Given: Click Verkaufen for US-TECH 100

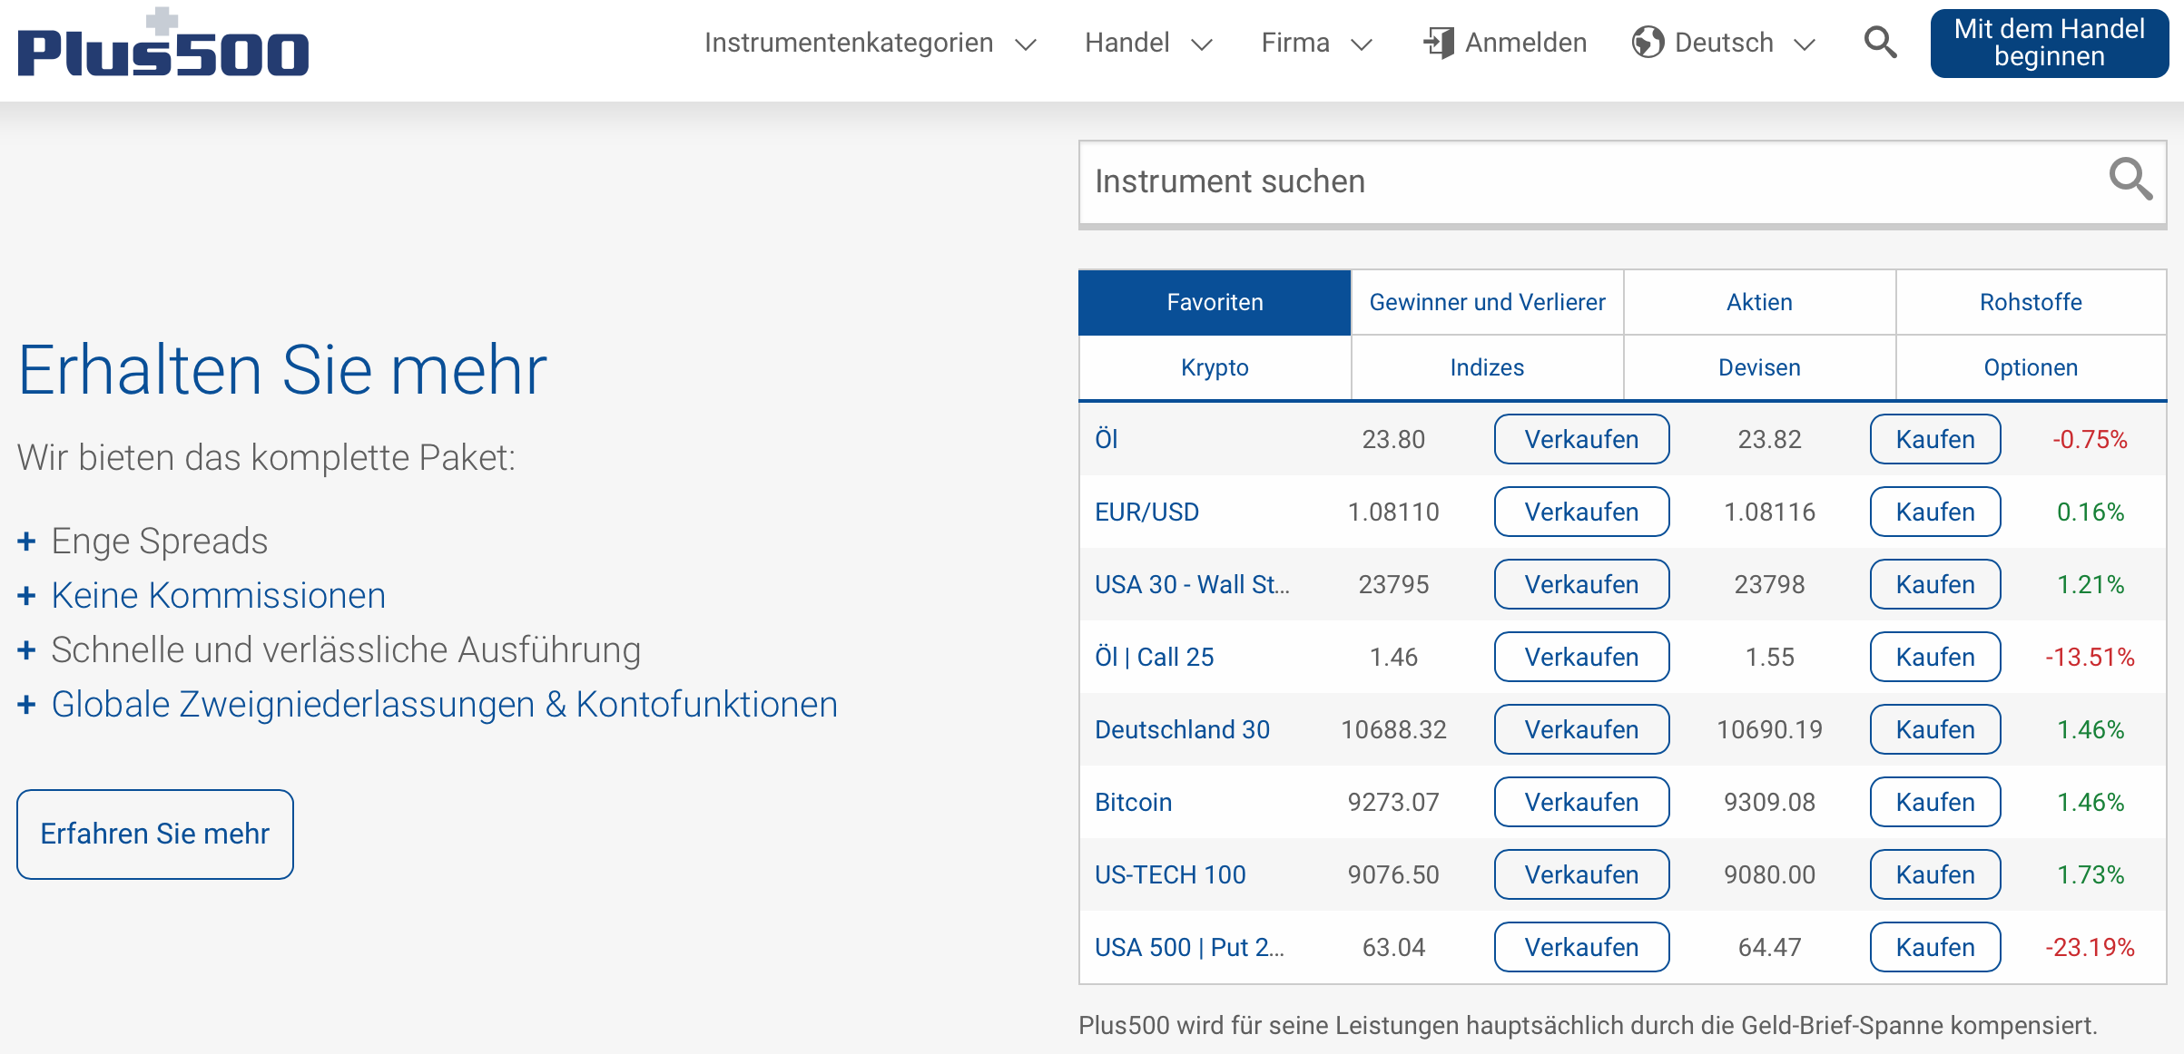Looking at the screenshot, I should 1581,874.
